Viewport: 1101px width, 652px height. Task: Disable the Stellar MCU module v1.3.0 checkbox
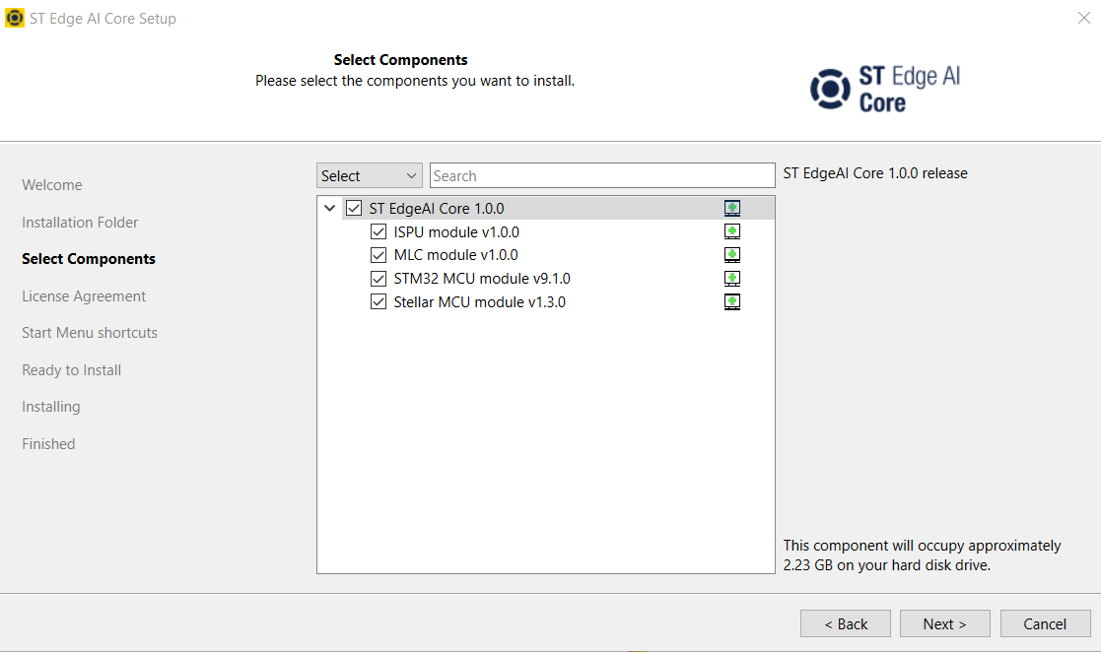tap(378, 302)
